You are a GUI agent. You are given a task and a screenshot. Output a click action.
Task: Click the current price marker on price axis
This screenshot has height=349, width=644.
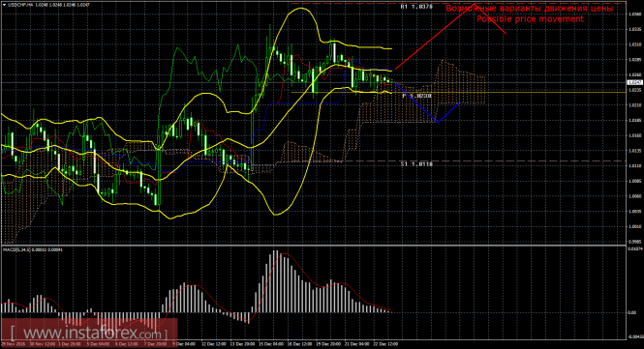[x=635, y=82]
